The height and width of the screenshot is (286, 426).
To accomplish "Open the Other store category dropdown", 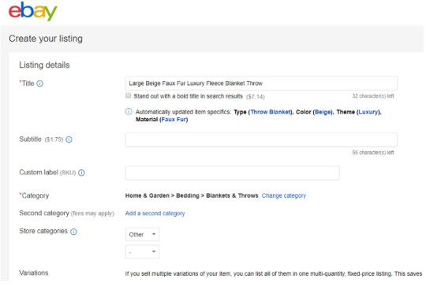I will tap(142, 235).
